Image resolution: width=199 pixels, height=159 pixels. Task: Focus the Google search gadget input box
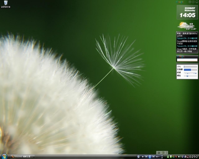pos(187,60)
